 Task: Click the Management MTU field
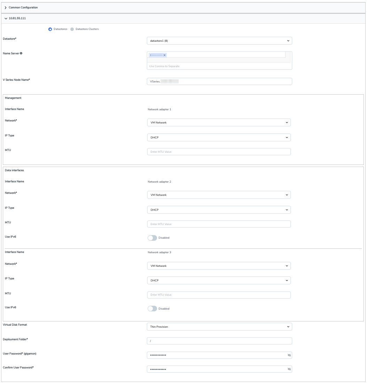click(x=219, y=152)
